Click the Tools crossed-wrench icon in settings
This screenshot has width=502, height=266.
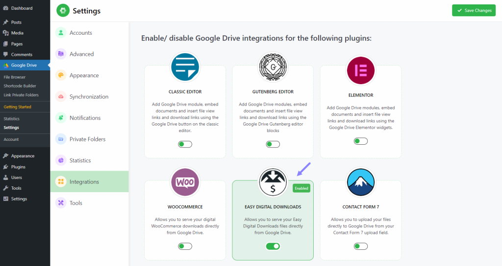61,203
